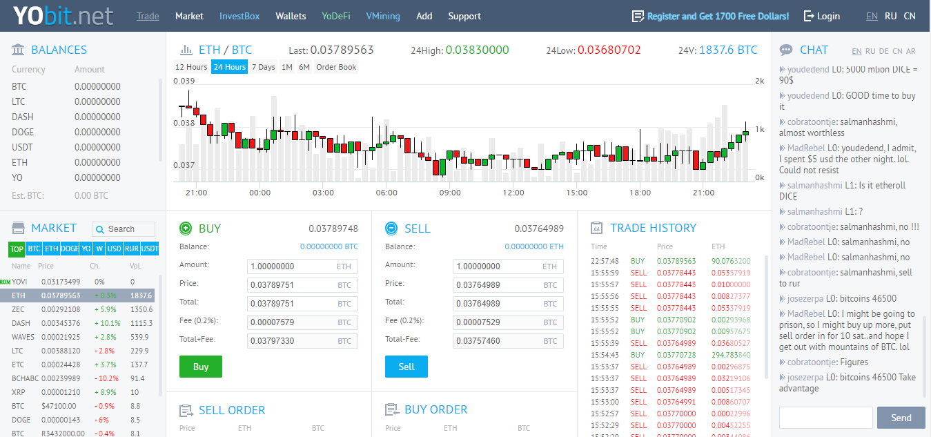Screen dimensions: 931x437
Task: Click the Balances bank icon
Action: point(19,50)
